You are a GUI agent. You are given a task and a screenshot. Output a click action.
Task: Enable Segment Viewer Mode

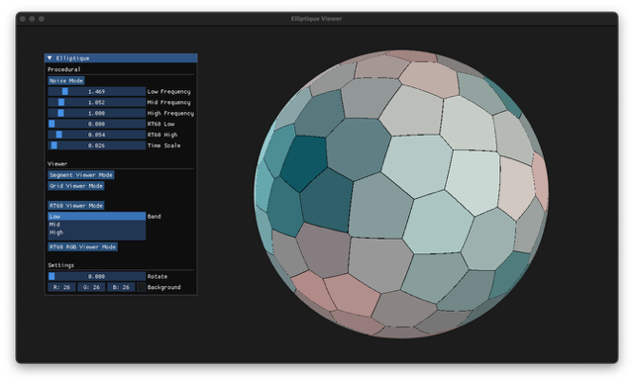coord(81,175)
